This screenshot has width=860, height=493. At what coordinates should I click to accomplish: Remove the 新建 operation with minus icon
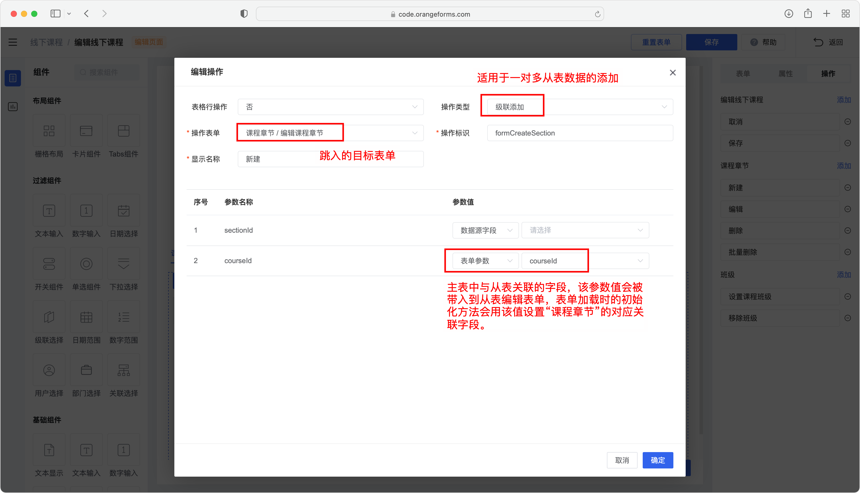(847, 188)
